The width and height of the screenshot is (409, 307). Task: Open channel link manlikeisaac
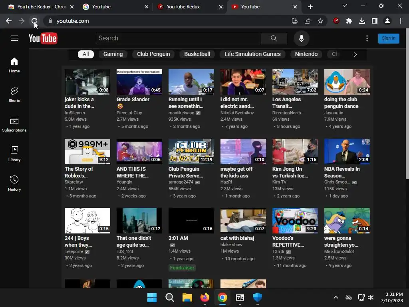181,113
